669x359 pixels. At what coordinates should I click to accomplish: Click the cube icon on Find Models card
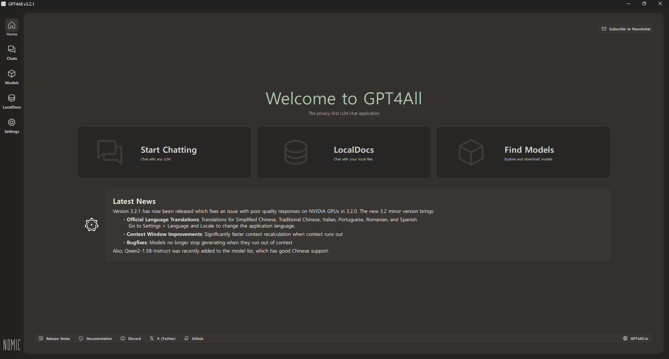tap(471, 152)
